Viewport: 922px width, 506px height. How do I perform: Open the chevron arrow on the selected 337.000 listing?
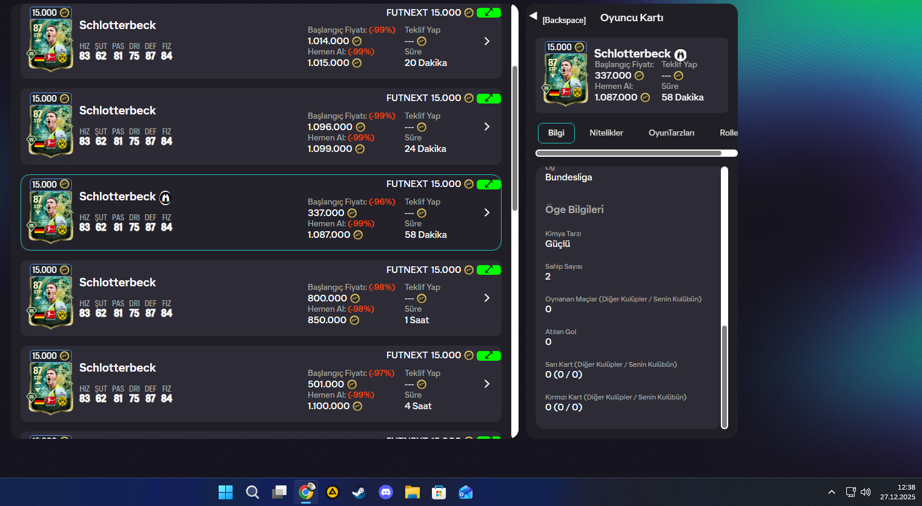(x=487, y=212)
